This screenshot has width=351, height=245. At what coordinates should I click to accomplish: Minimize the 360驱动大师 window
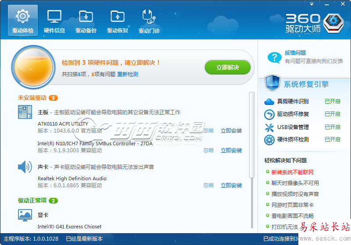click(x=327, y=4)
